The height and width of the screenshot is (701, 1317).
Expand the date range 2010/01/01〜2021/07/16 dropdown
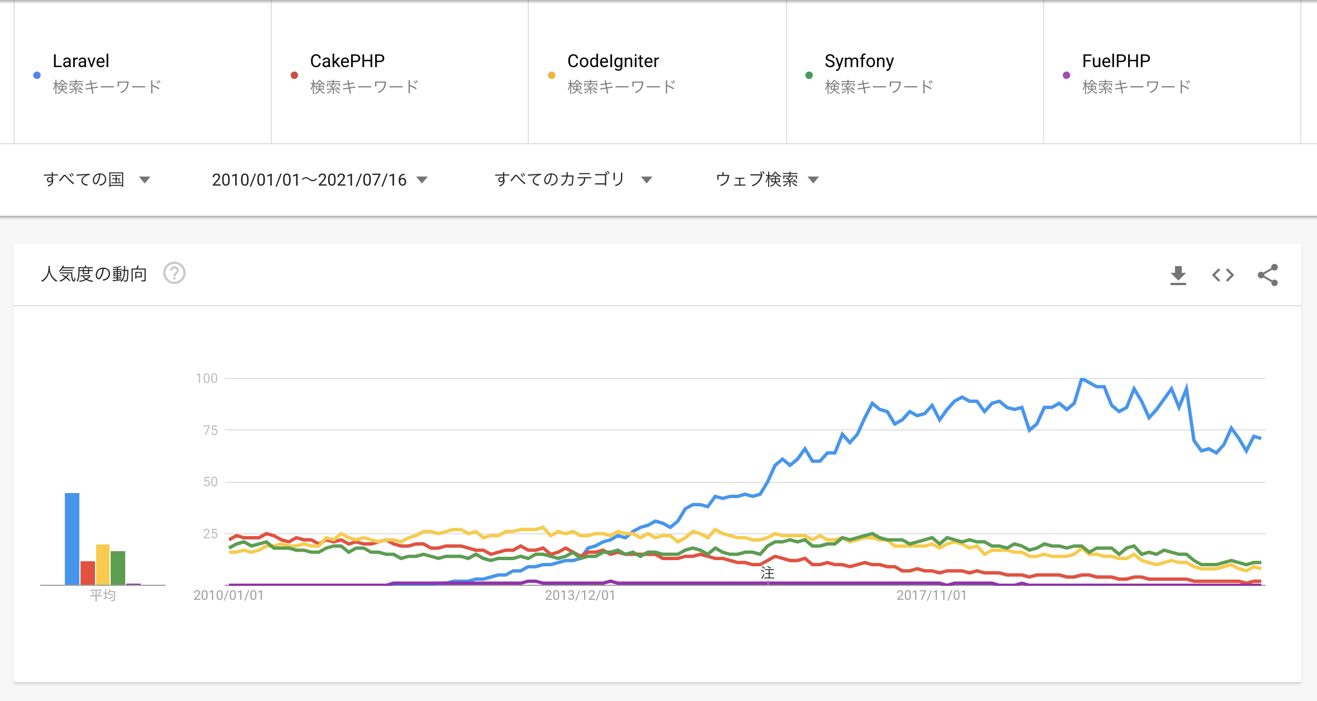[319, 179]
